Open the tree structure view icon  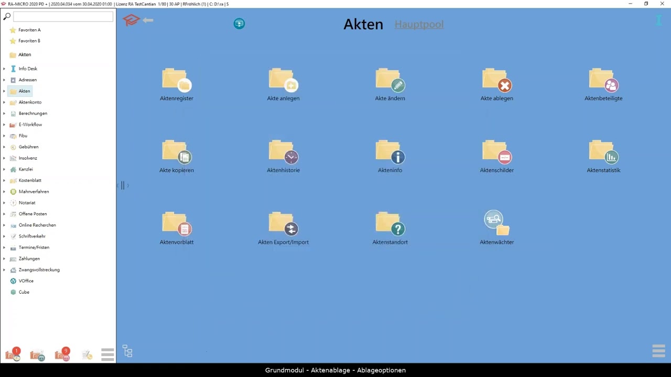(x=127, y=351)
